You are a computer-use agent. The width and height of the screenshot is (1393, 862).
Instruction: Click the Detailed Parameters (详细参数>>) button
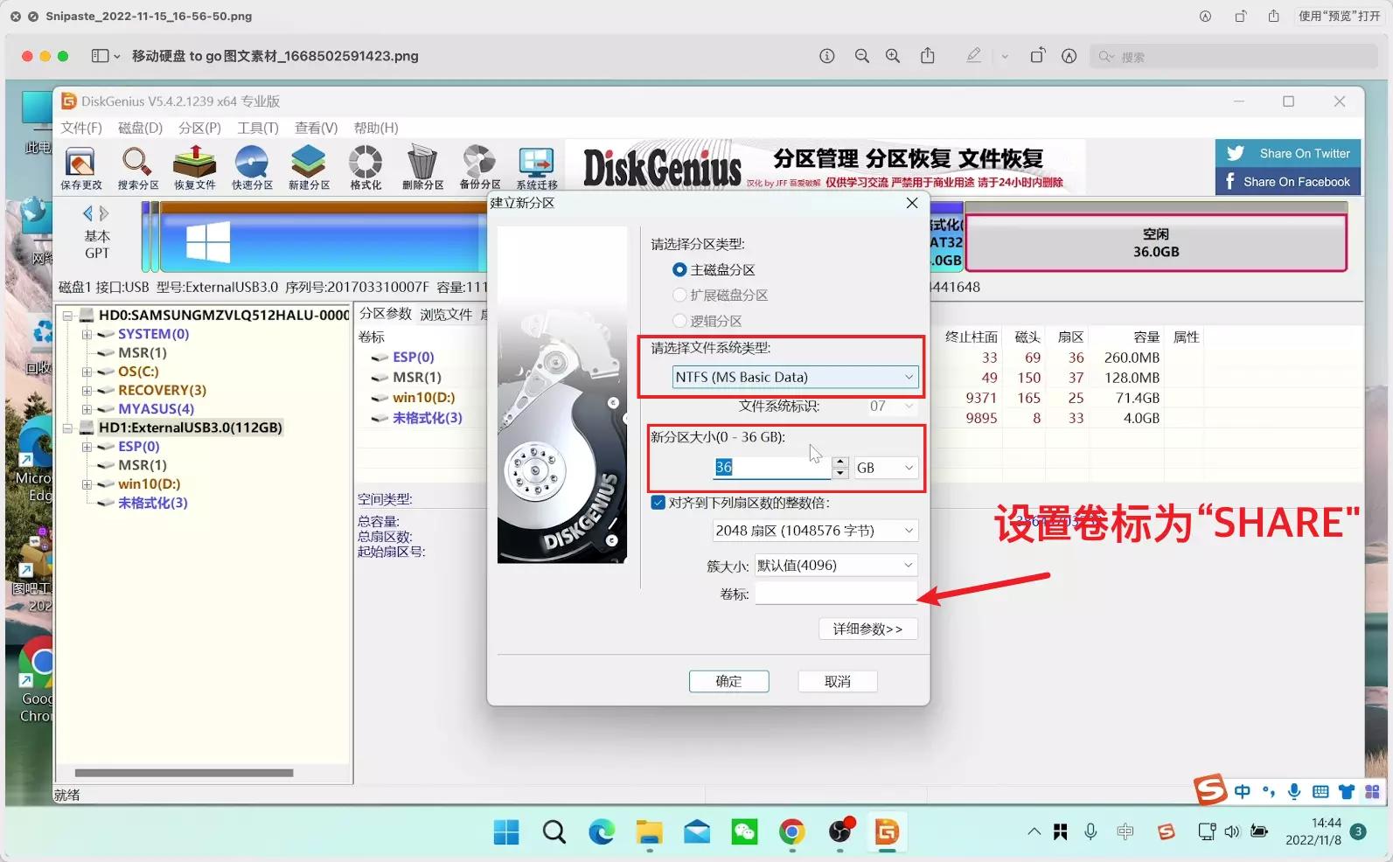tap(868, 629)
